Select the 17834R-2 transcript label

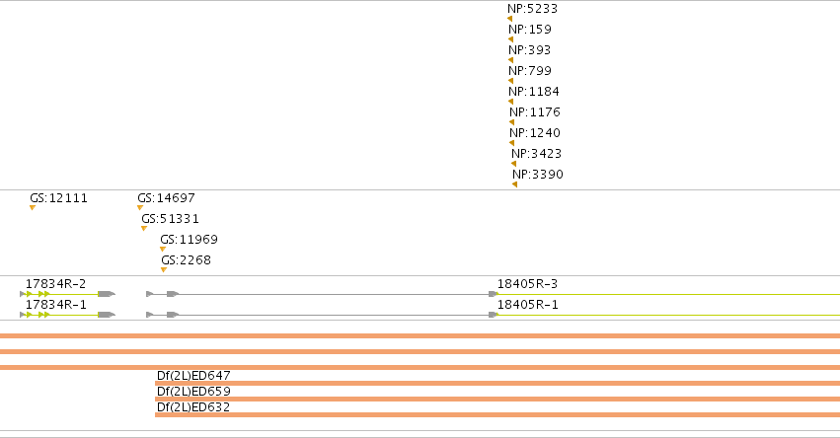click(55, 284)
